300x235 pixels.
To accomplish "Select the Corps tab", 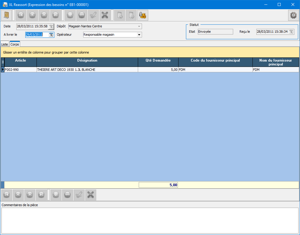I will point(15,44).
